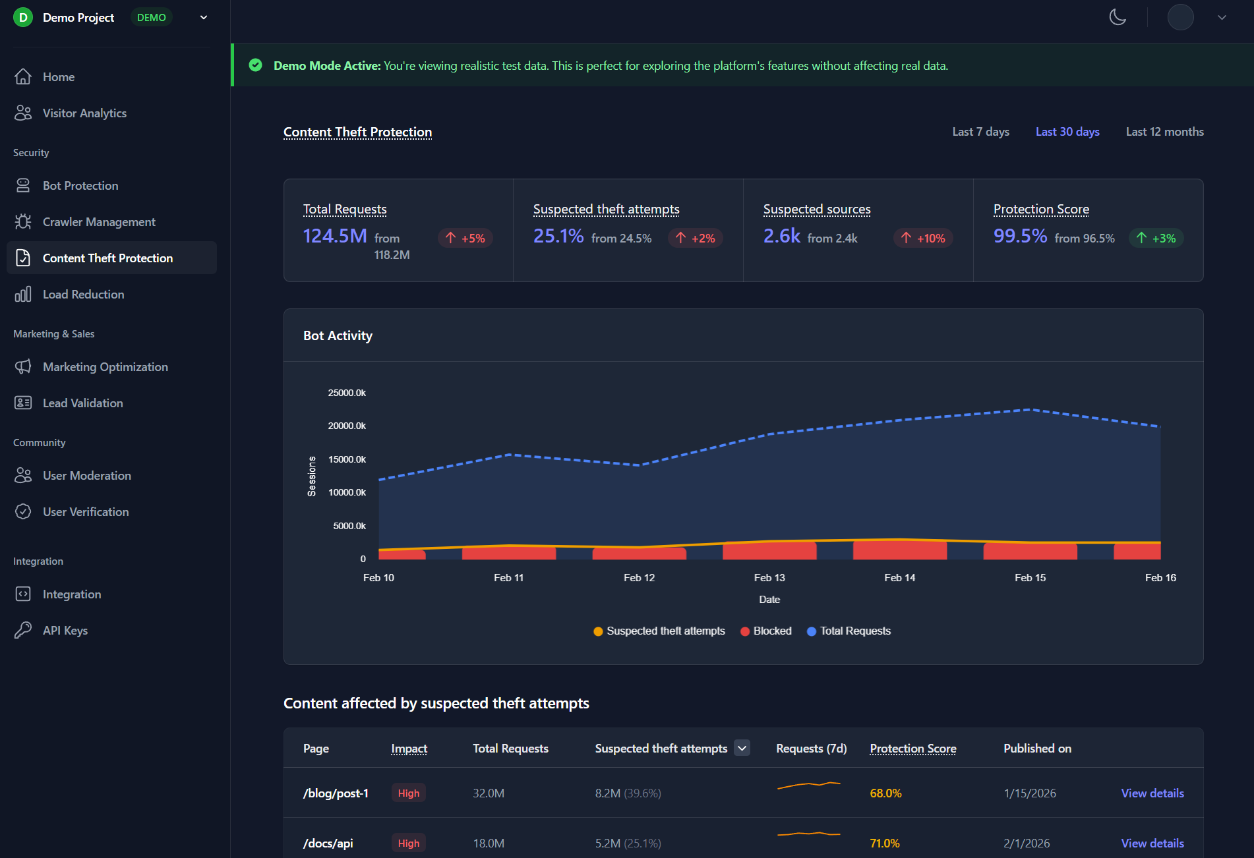Viewport: 1254px width, 858px height.
Task: Select the Load Reduction bar-chart icon
Action: point(23,295)
